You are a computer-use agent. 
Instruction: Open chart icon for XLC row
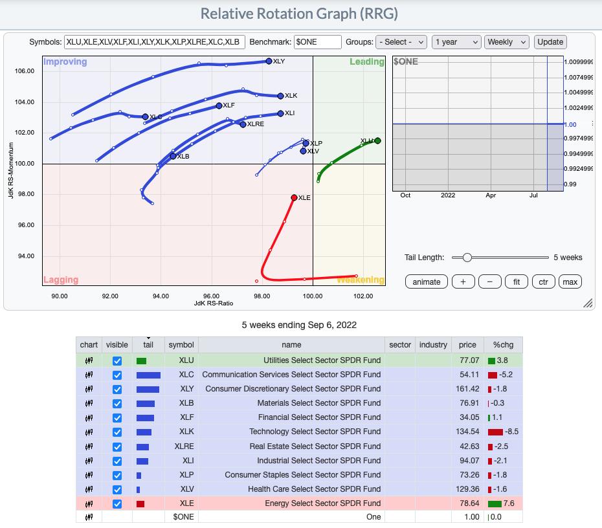pos(89,375)
